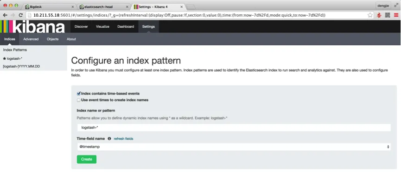Open a new browser tab
The width and height of the screenshot is (401, 174).
point(191,7)
